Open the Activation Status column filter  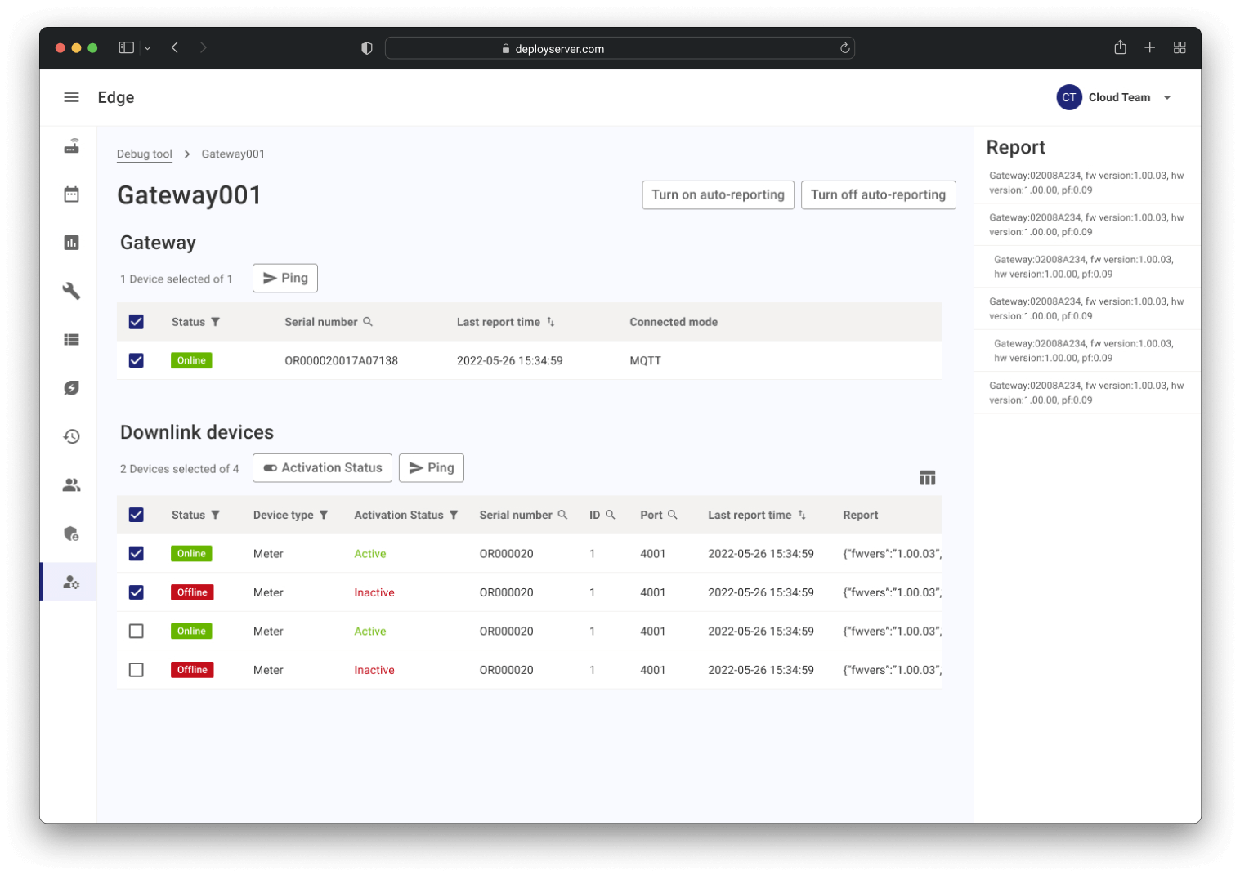[454, 515]
